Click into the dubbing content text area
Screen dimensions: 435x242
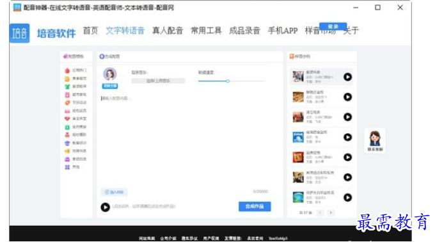[183, 140]
